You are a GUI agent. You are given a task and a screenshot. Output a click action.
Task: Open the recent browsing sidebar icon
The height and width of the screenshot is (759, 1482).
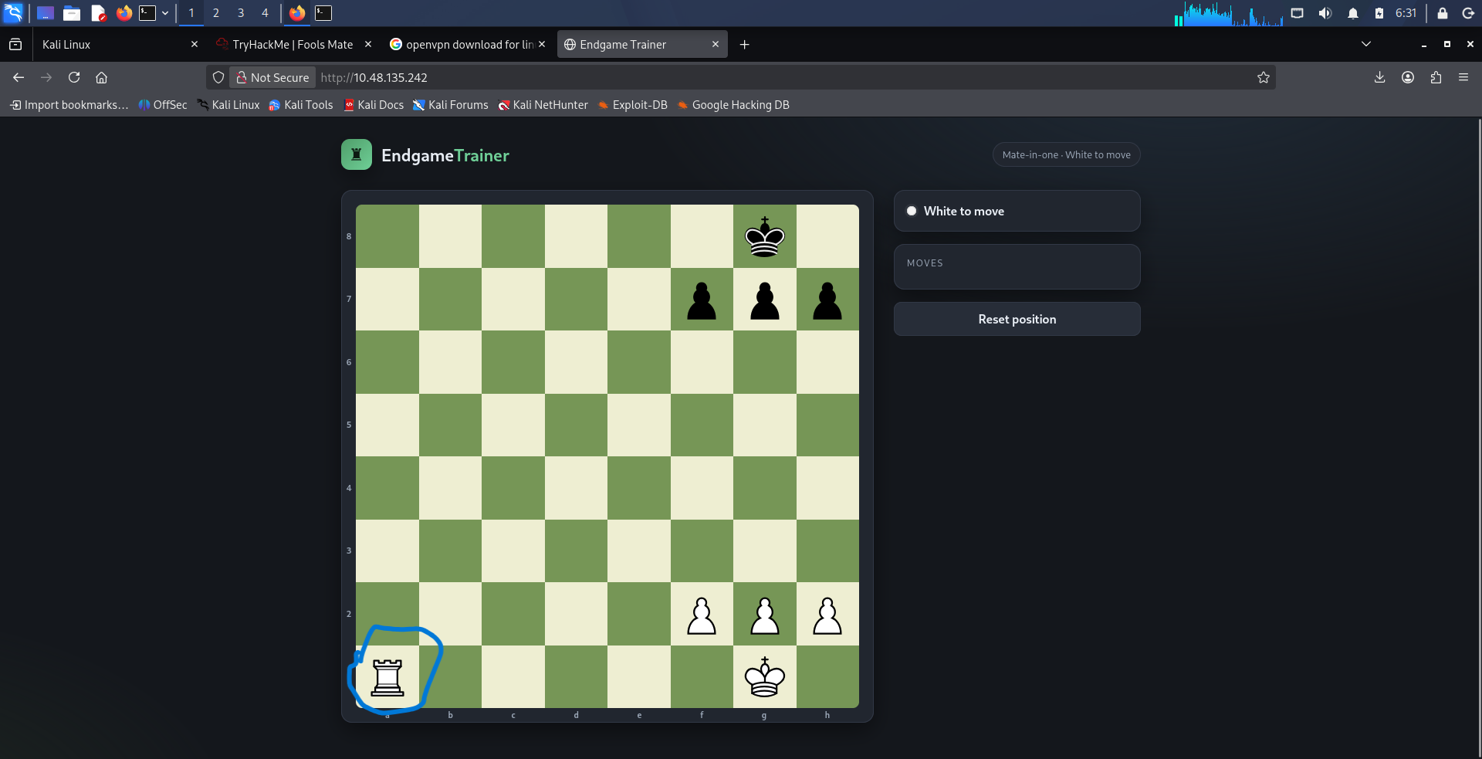coord(15,45)
